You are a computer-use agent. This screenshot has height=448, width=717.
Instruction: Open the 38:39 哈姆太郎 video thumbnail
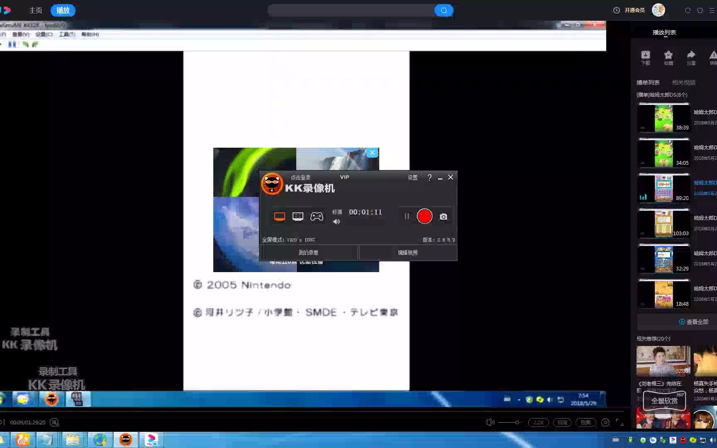click(x=663, y=117)
